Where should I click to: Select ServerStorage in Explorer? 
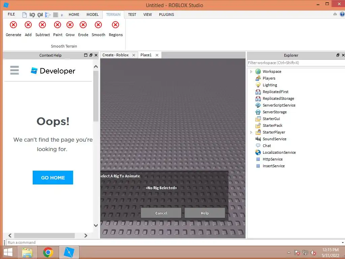point(274,112)
